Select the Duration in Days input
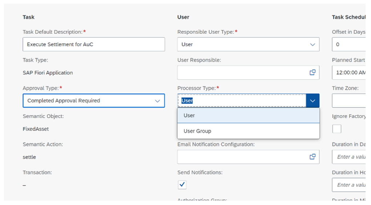Image resolution: width=371 pixels, height=205 pixels. pos(349,157)
